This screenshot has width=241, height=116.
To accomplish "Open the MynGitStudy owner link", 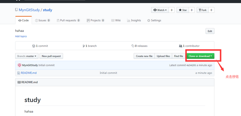I will pyautogui.click(x=29, y=10).
